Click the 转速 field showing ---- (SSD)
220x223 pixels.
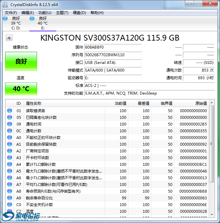pyautogui.click(x=199, y=63)
